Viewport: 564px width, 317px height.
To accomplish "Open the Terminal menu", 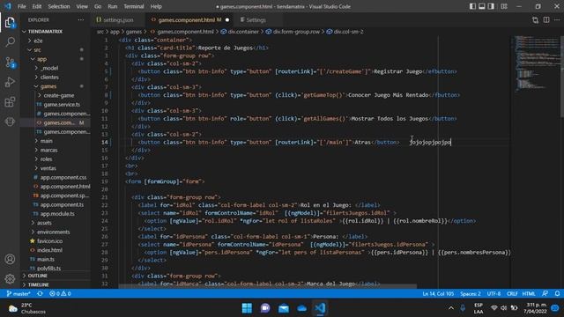I will point(134,6).
